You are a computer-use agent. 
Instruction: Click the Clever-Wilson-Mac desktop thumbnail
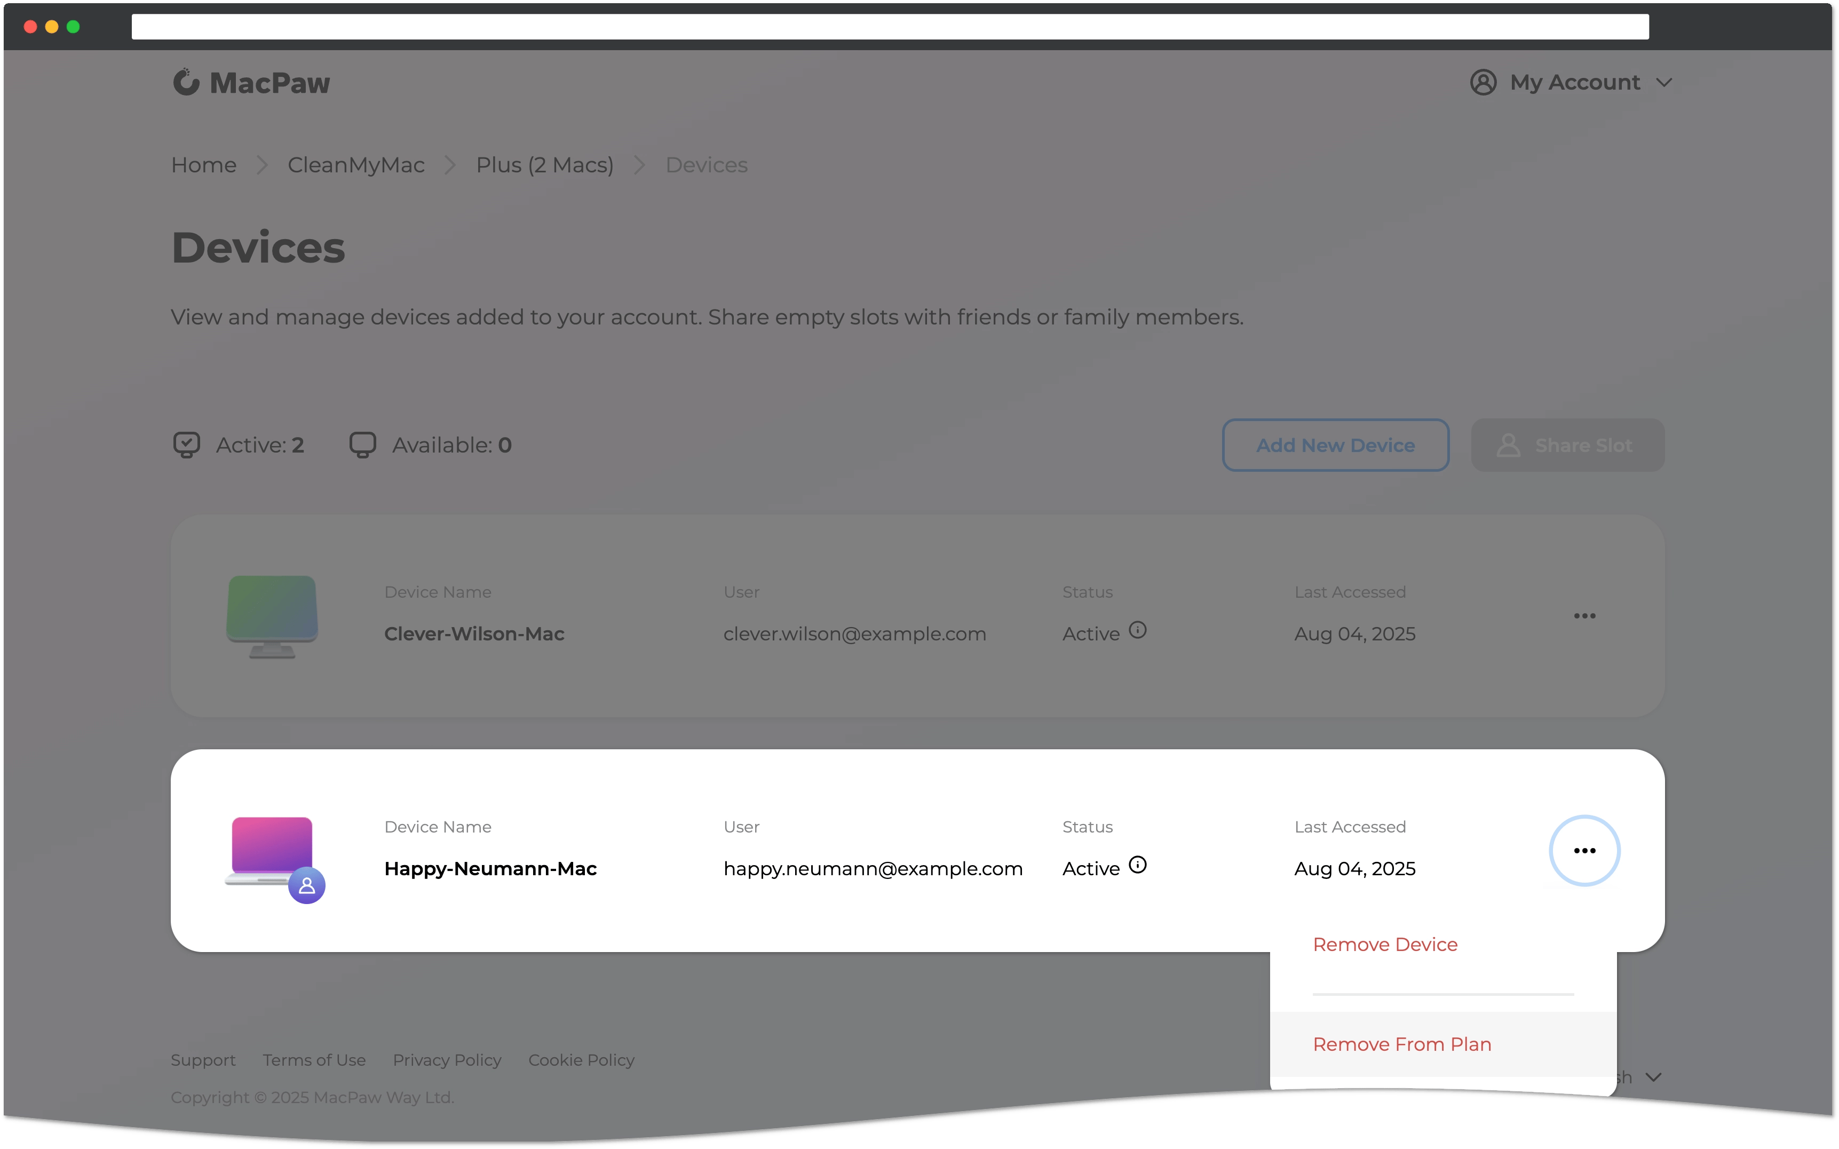pos(272,616)
